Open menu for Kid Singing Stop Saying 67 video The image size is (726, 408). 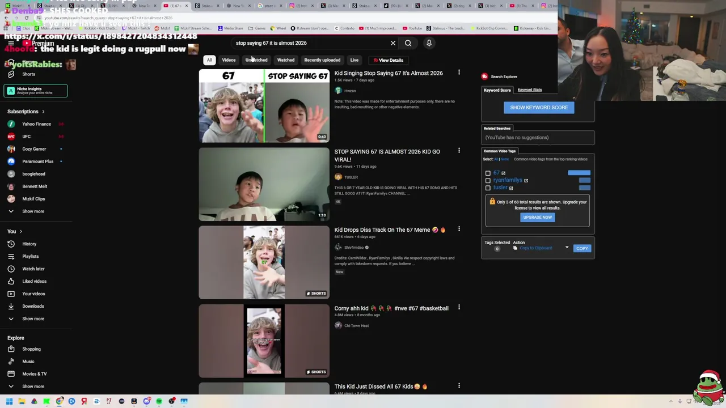click(459, 73)
